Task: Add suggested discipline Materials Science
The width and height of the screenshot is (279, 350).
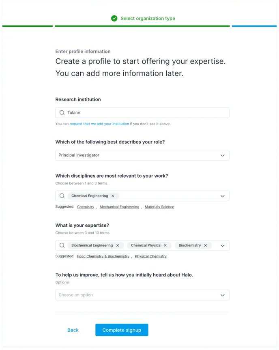Action: coord(159,207)
